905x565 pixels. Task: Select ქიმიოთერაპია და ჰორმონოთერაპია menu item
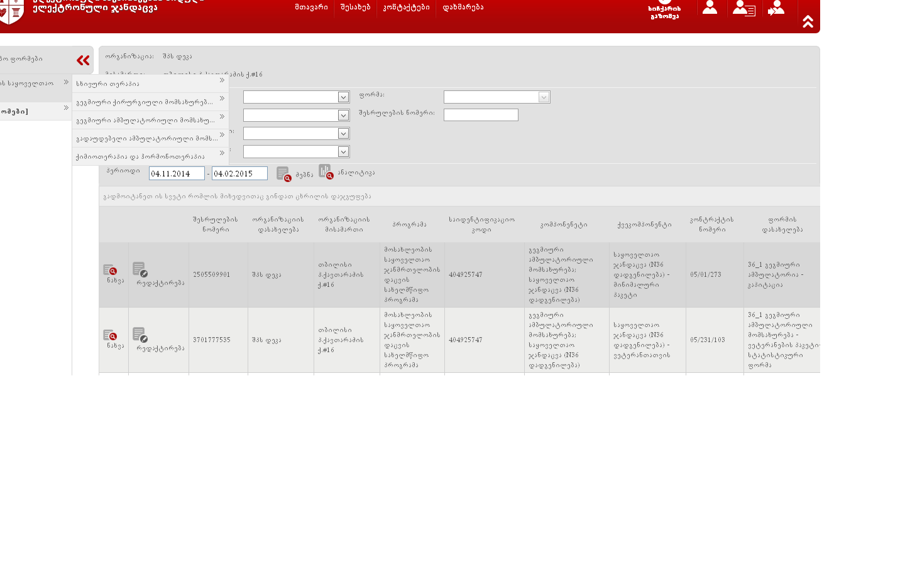point(150,156)
